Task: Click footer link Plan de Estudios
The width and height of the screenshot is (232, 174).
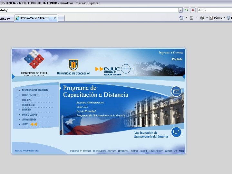Action: tap(156, 151)
